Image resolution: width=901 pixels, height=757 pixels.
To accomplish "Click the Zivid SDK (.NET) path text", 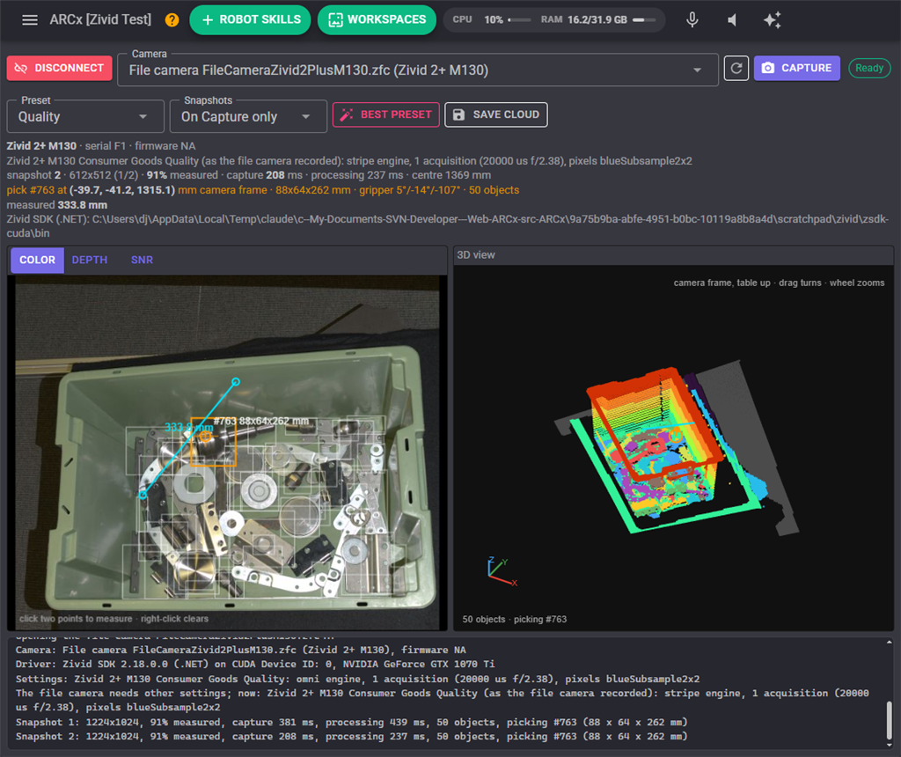I will (448, 226).
